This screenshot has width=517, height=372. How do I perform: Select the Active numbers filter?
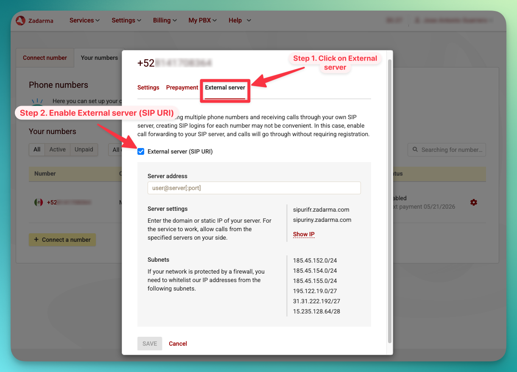[x=57, y=149]
